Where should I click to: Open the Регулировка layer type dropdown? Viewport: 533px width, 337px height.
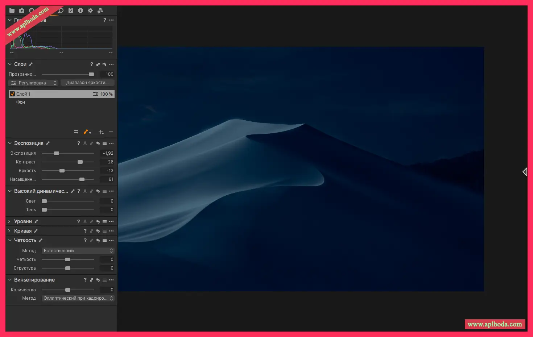pos(33,83)
